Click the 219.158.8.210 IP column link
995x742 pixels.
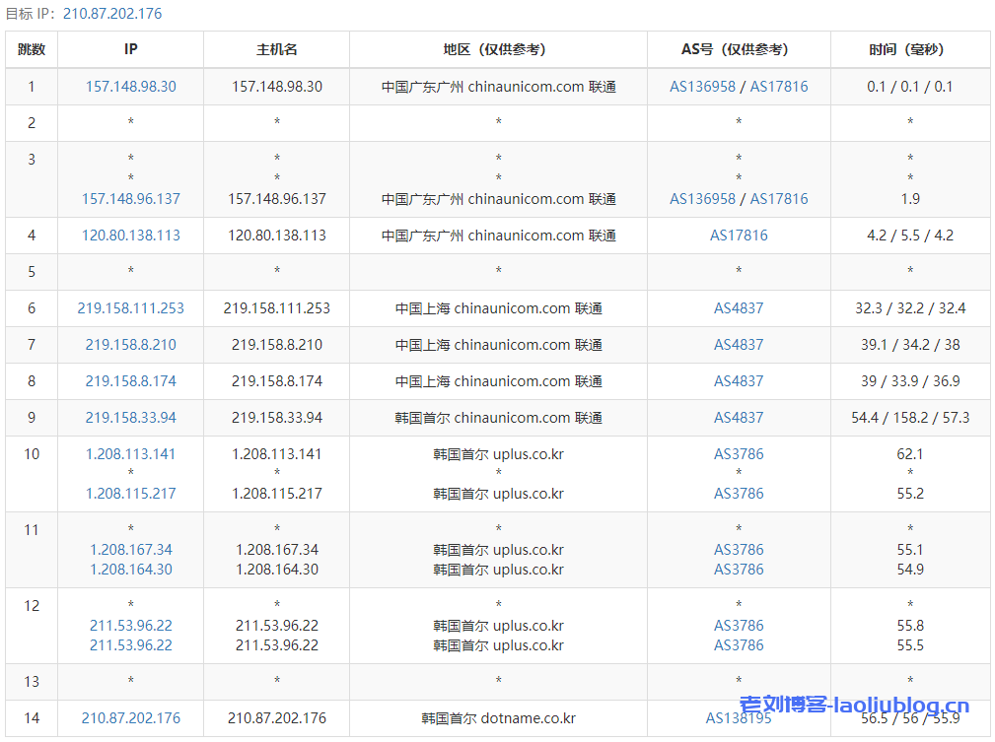point(130,345)
